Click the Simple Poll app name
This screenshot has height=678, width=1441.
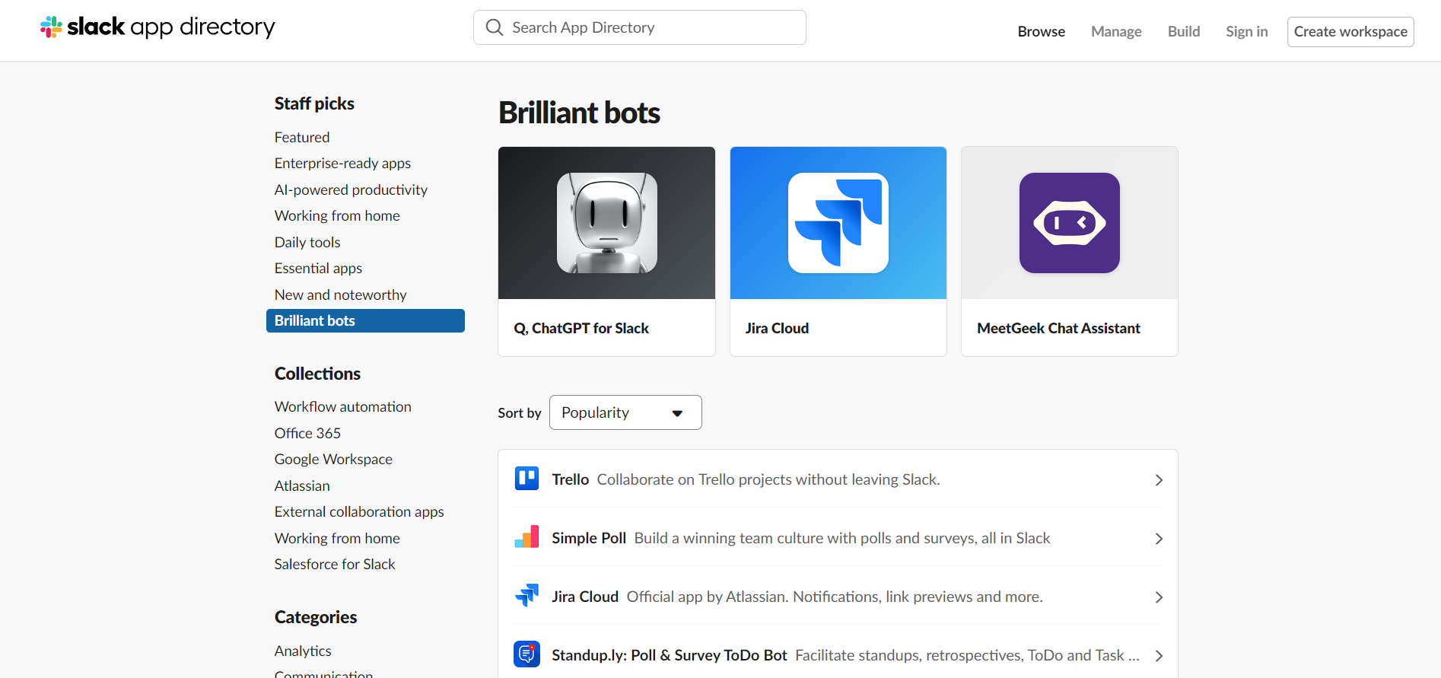[589, 538]
